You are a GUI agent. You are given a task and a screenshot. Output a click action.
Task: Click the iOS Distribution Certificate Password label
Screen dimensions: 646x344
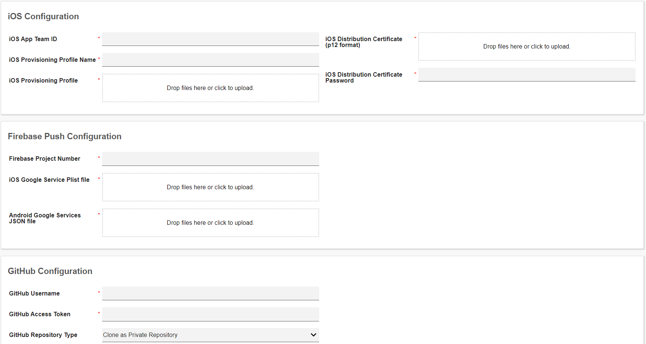pos(364,77)
